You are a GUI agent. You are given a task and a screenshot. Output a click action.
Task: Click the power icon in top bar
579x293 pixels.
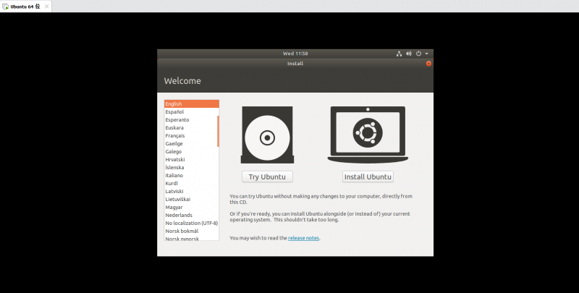coord(418,54)
